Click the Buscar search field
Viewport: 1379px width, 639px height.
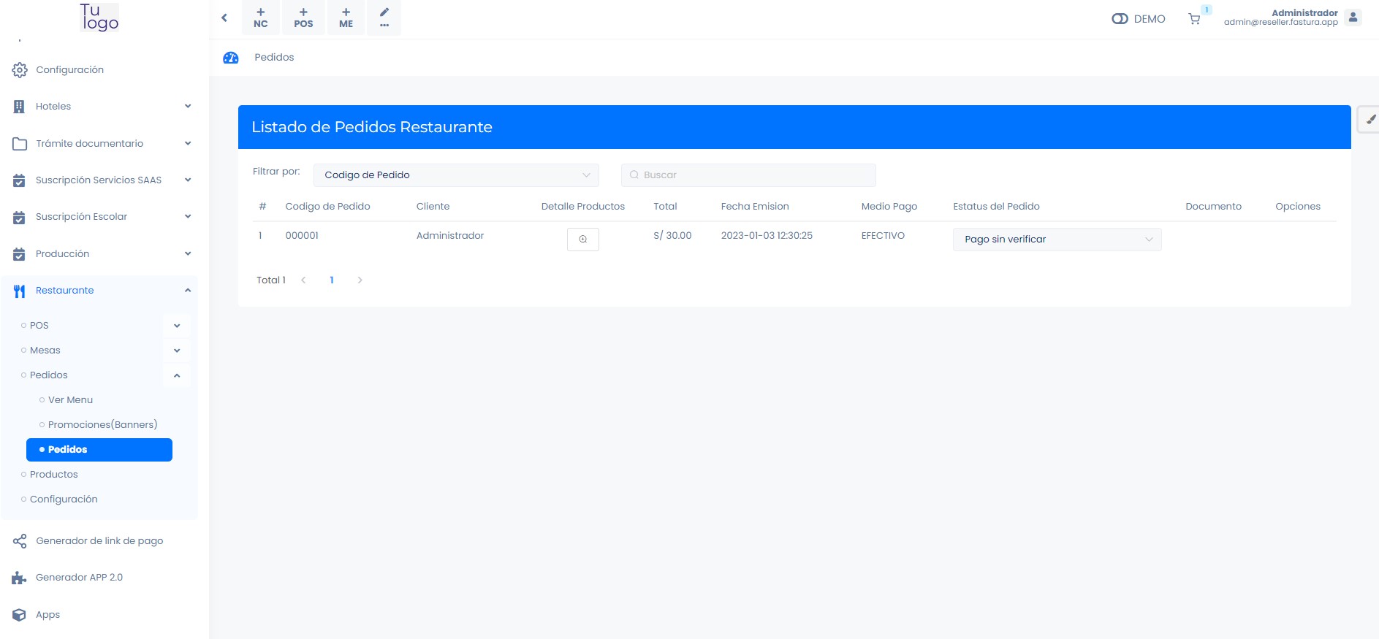(748, 175)
